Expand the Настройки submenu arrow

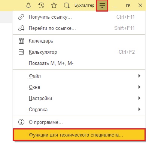click(139, 98)
